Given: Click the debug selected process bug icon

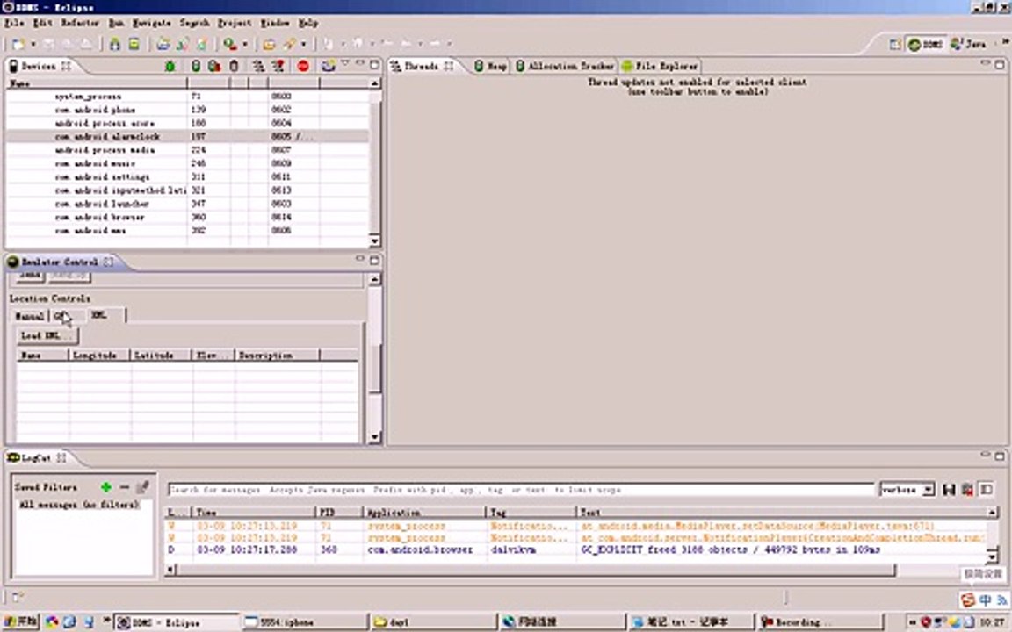Looking at the screenshot, I should coord(170,66).
